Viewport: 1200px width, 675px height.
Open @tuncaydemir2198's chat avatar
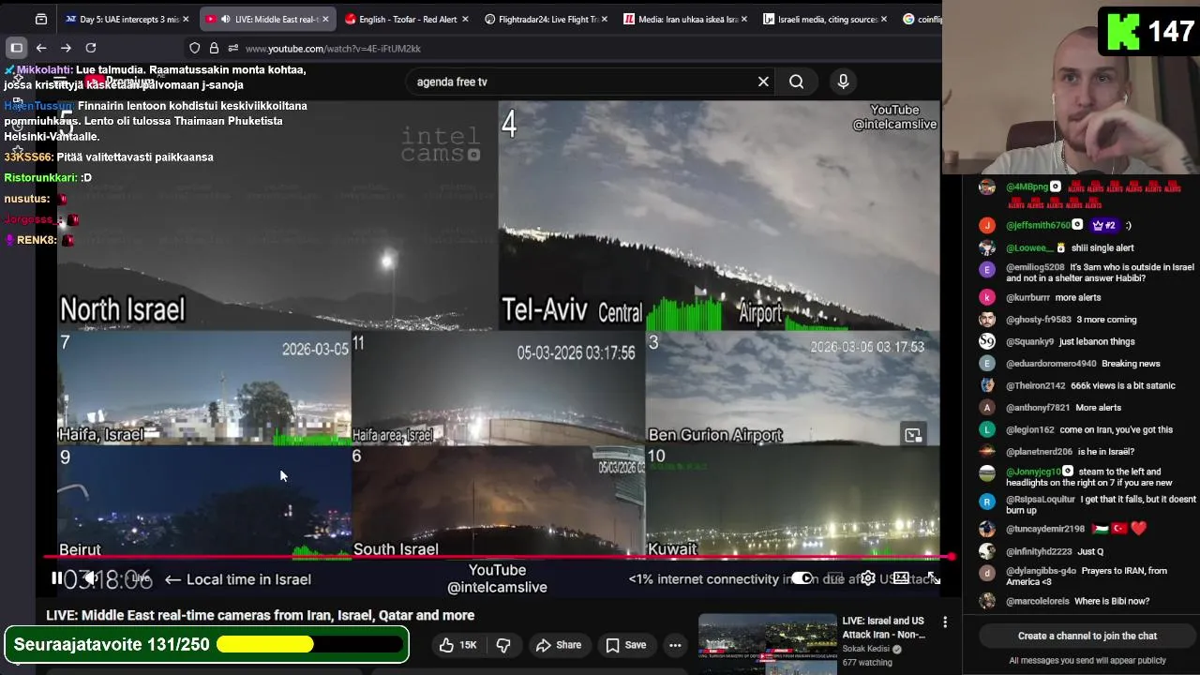pos(987,529)
